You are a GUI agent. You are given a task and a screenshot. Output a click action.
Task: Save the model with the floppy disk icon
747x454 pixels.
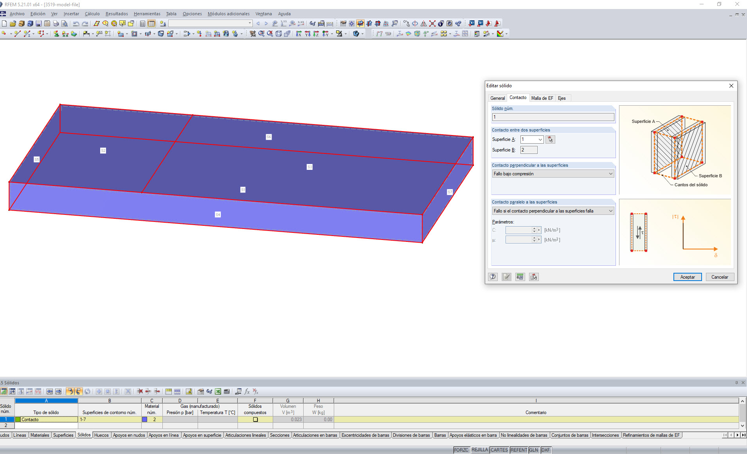pos(38,23)
